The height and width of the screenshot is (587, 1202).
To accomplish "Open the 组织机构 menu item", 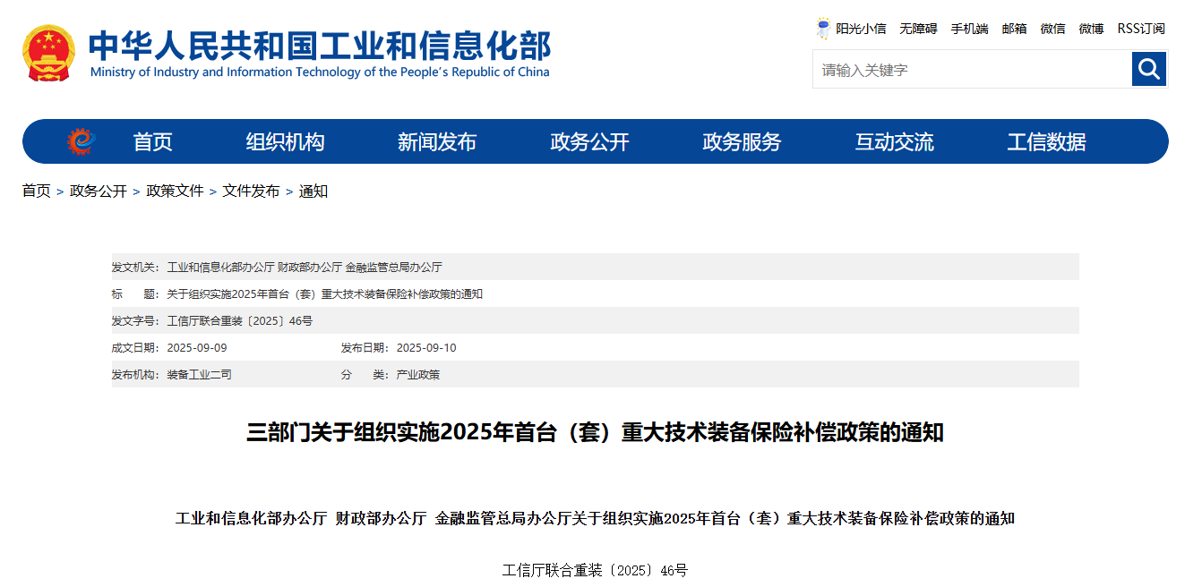I will 285,142.
